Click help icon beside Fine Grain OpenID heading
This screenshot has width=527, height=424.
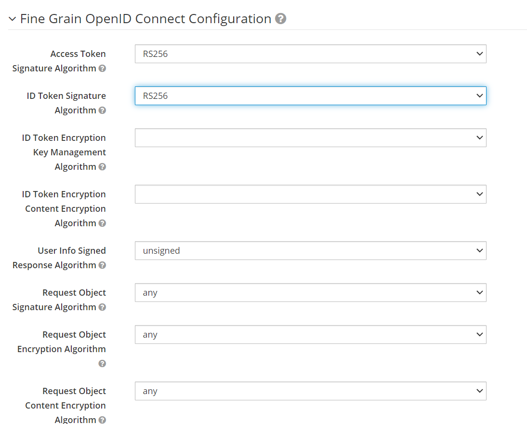point(280,19)
